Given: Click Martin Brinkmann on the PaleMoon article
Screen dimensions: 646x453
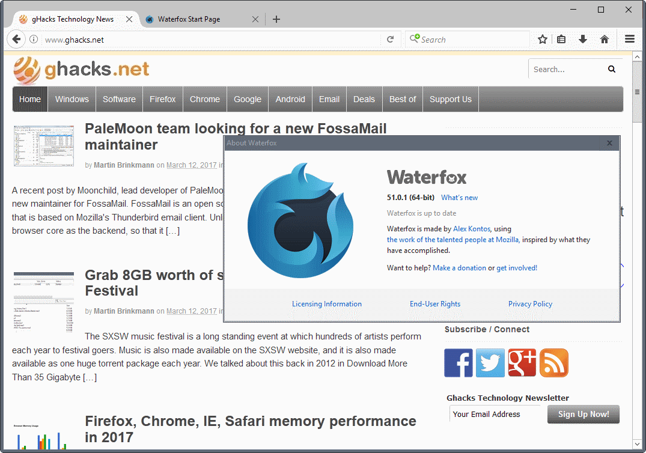Looking at the screenshot, I should click(124, 165).
